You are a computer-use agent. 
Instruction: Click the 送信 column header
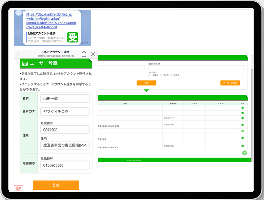coord(242,103)
